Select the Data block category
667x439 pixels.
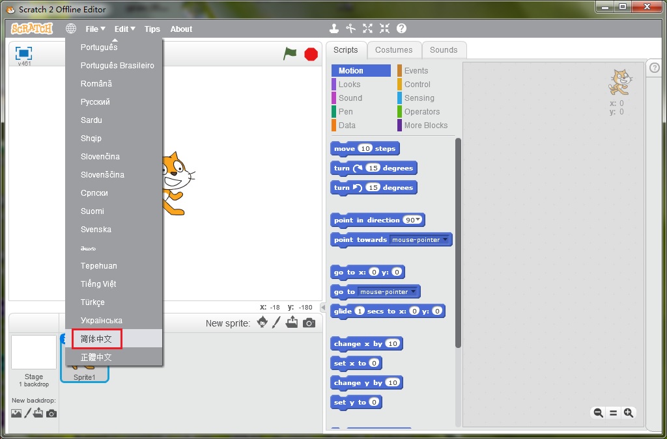(361, 126)
